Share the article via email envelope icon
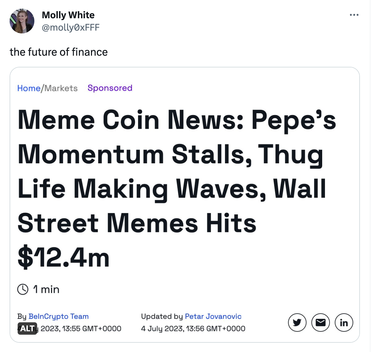The width and height of the screenshot is (372, 352). 320,323
